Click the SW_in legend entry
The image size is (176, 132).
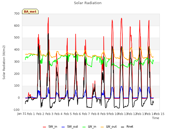click(x=50, y=127)
